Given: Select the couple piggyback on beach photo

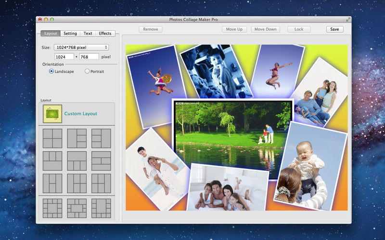Looking at the screenshot, I should coord(157,169).
